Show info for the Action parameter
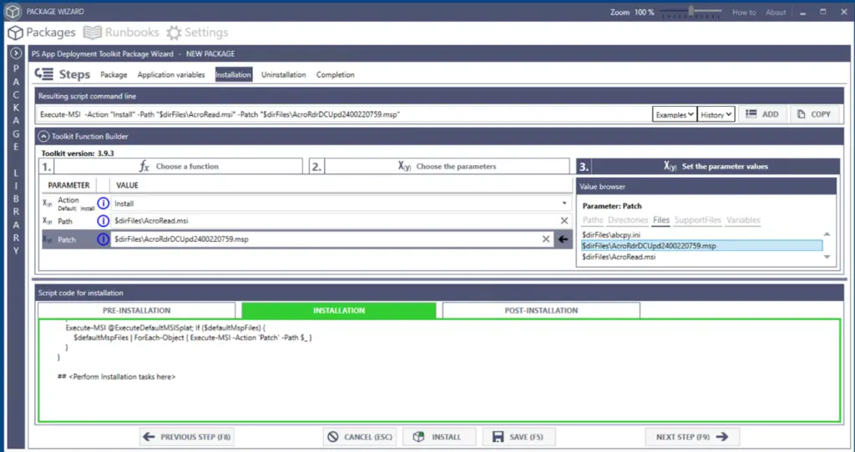855x452 pixels. click(103, 203)
